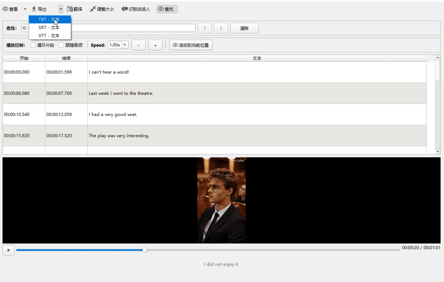Select start time 00:00:06.080 cell
Screen dimensions: 444x282
pyautogui.click(x=24, y=93)
